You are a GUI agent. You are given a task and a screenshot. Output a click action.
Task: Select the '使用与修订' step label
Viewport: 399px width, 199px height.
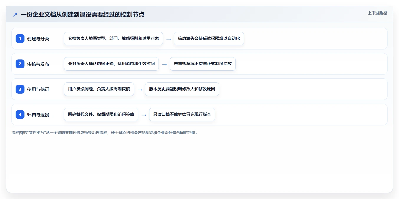38,89
